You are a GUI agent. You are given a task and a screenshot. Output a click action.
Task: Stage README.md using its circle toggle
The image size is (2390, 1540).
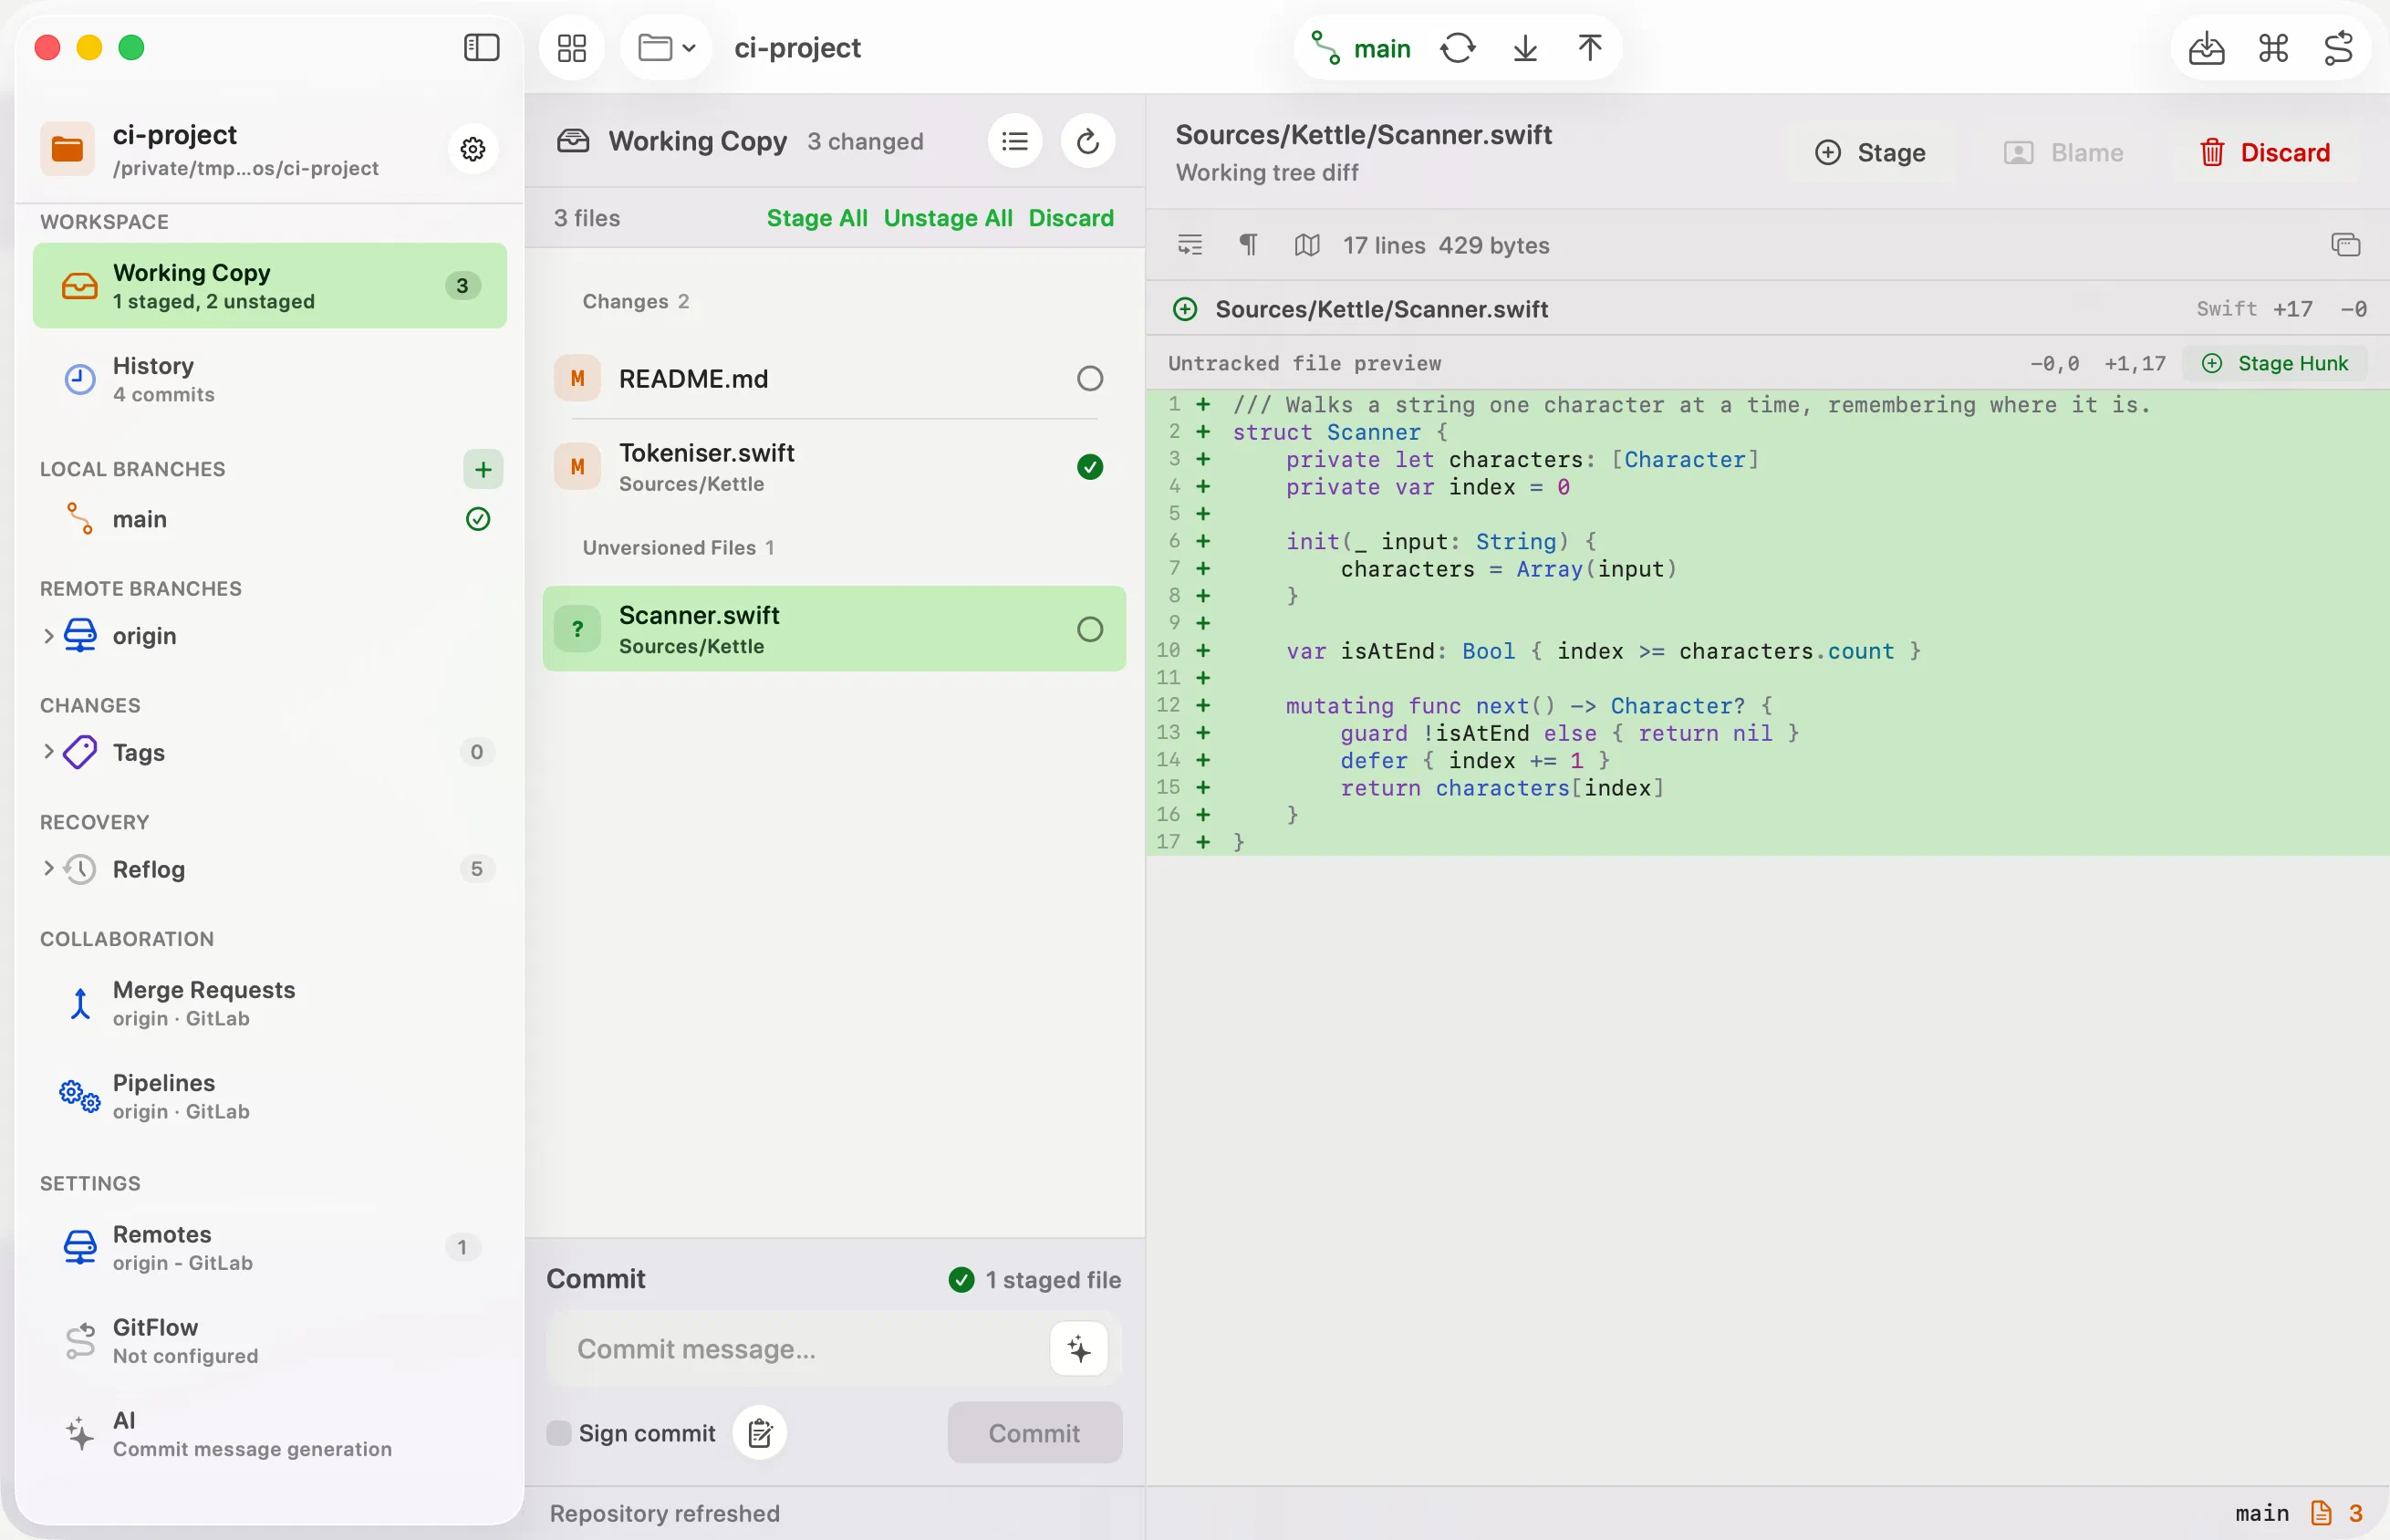point(1089,379)
